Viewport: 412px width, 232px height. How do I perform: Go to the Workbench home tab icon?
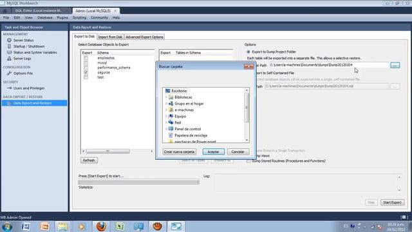coord(5,11)
